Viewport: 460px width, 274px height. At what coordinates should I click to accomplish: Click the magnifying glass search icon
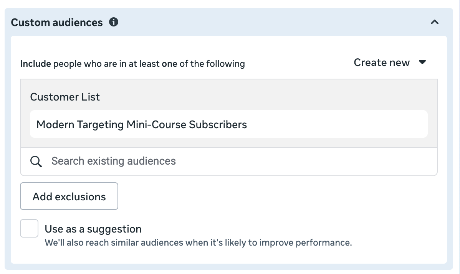click(x=36, y=161)
